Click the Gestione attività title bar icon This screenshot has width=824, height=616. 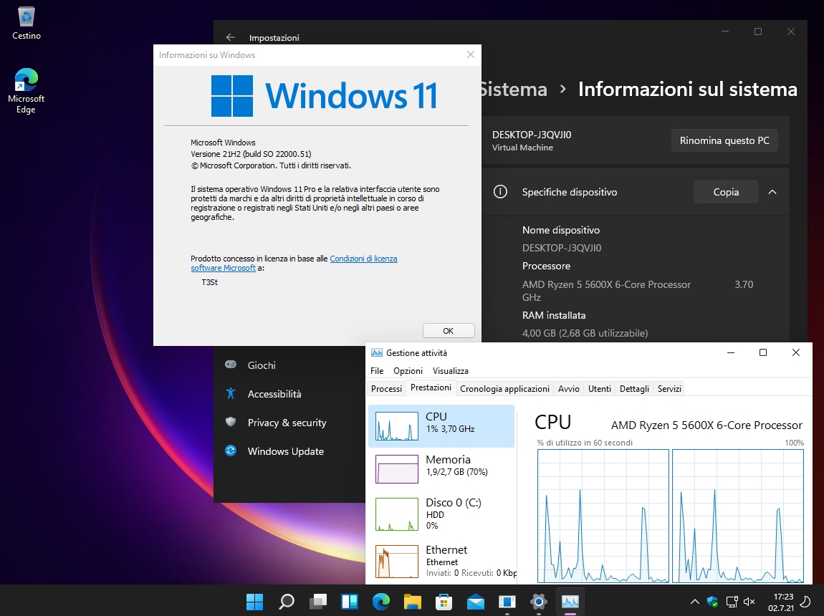pyautogui.click(x=376, y=353)
